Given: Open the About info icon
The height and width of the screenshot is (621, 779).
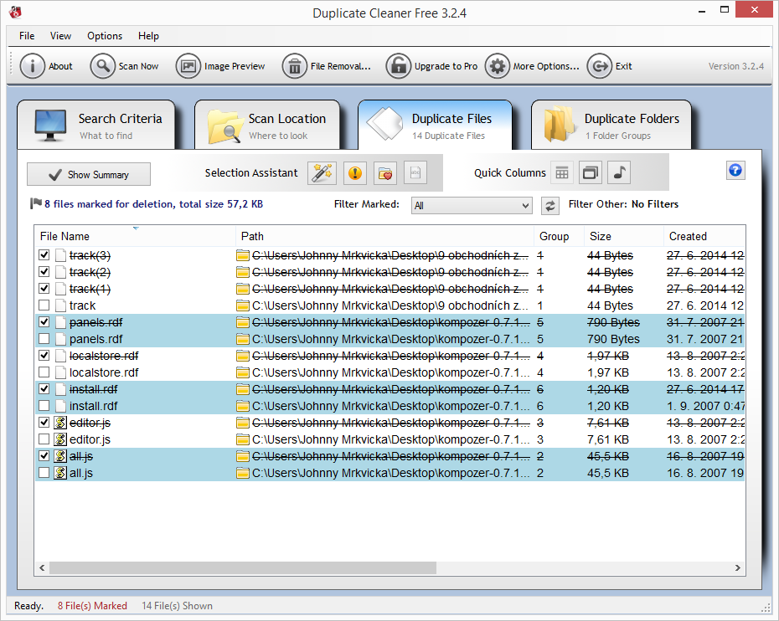Looking at the screenshot, I should click(33, 66).
